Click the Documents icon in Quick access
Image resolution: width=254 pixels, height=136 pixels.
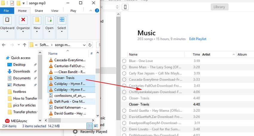10,78
